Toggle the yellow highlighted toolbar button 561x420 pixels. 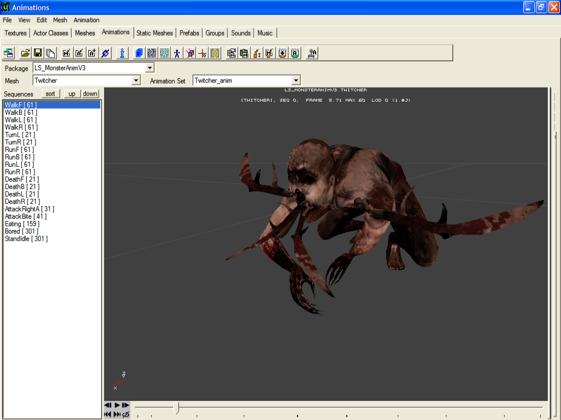215,53
